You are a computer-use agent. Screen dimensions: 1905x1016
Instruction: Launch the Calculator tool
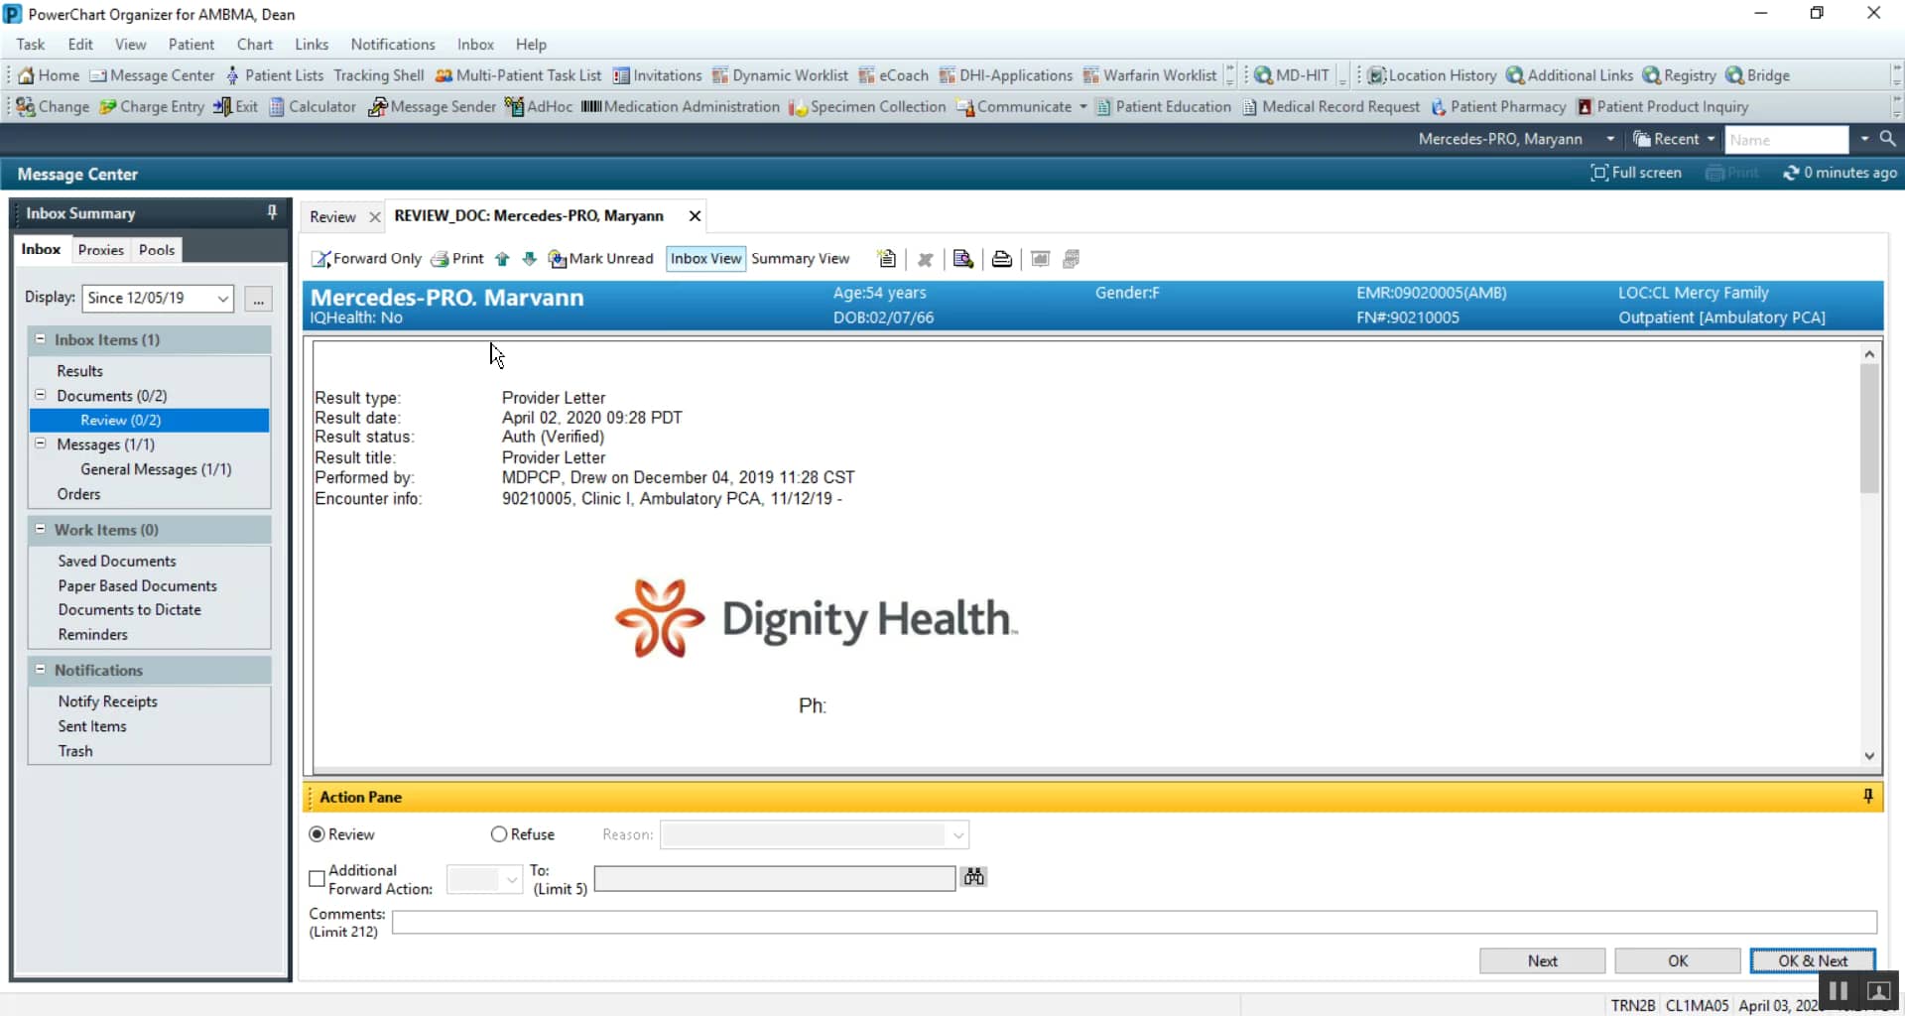[312, 106]
